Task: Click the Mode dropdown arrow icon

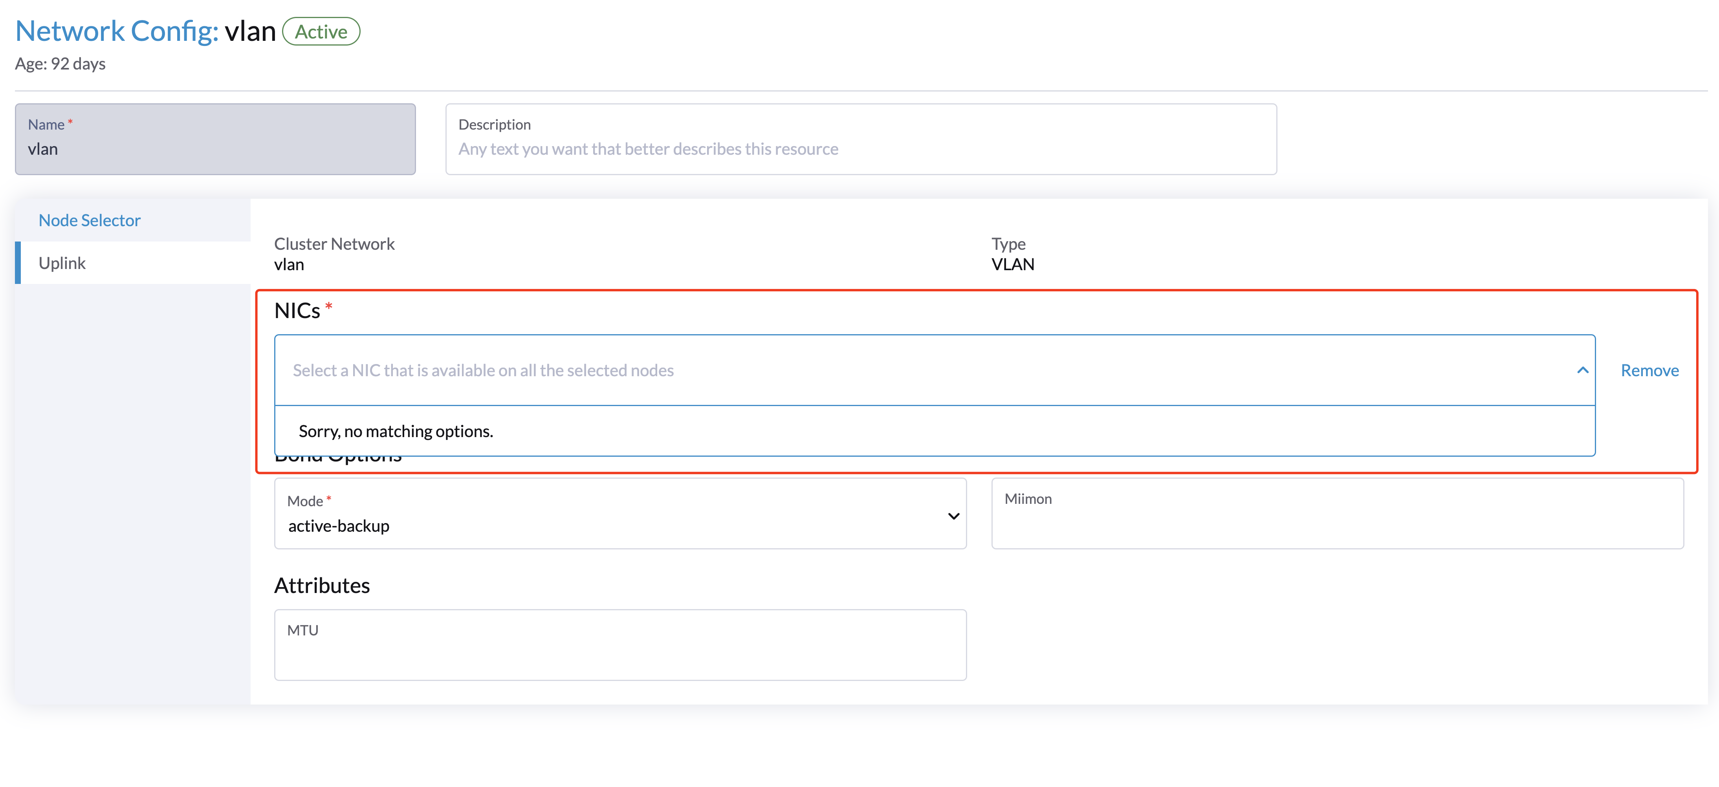Action: 953,516
